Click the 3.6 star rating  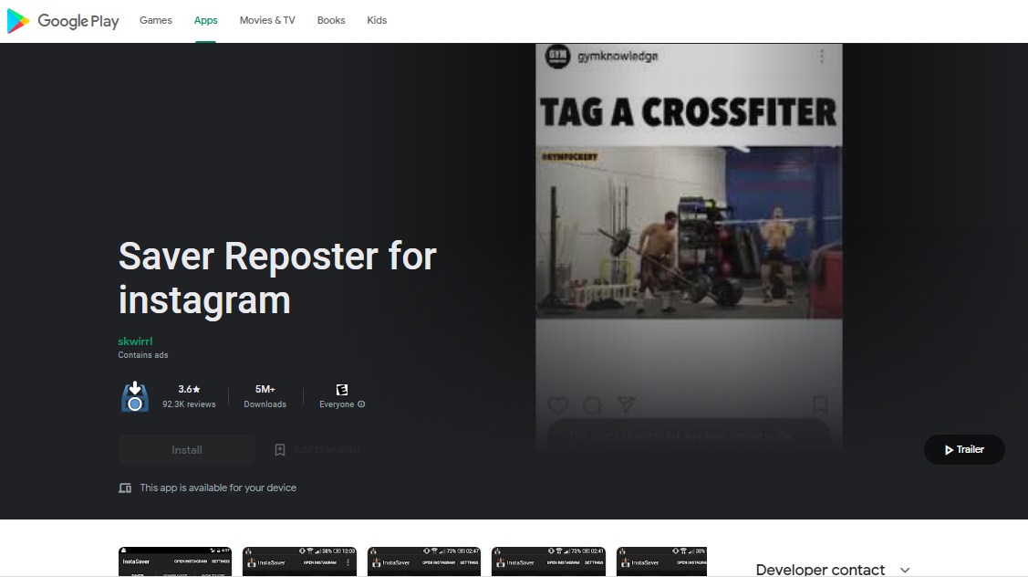click(x=189, y=389)
